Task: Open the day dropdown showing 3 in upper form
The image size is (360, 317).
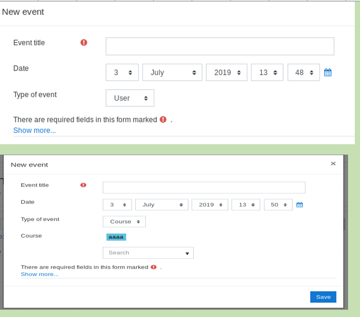Action: click(122, 73)
